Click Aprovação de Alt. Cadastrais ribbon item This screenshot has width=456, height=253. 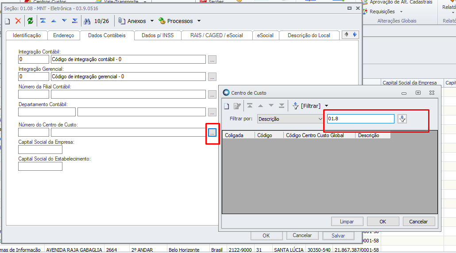click(398, 2)
